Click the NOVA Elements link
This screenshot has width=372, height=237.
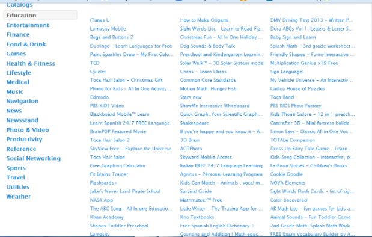pyautogui.click(x=287, y=183)
